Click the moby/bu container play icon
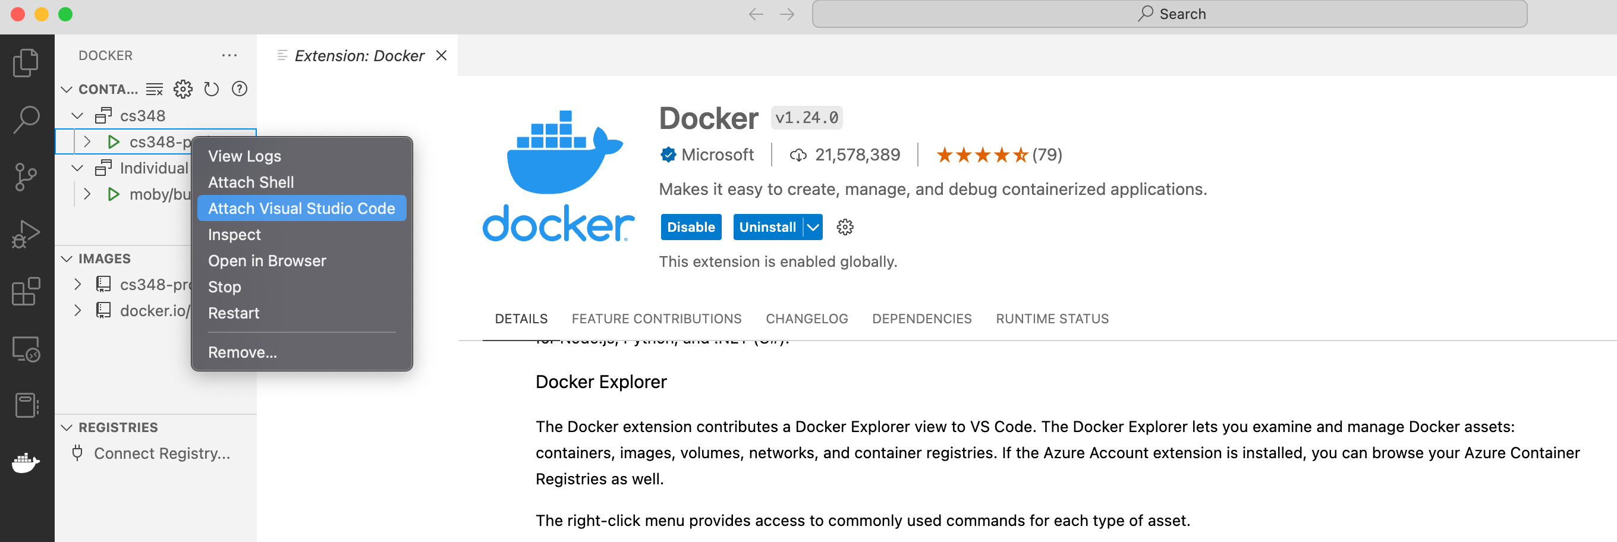Image resolution: width=1617 pixels, height=542 pixels. click(x=114, y=194)
